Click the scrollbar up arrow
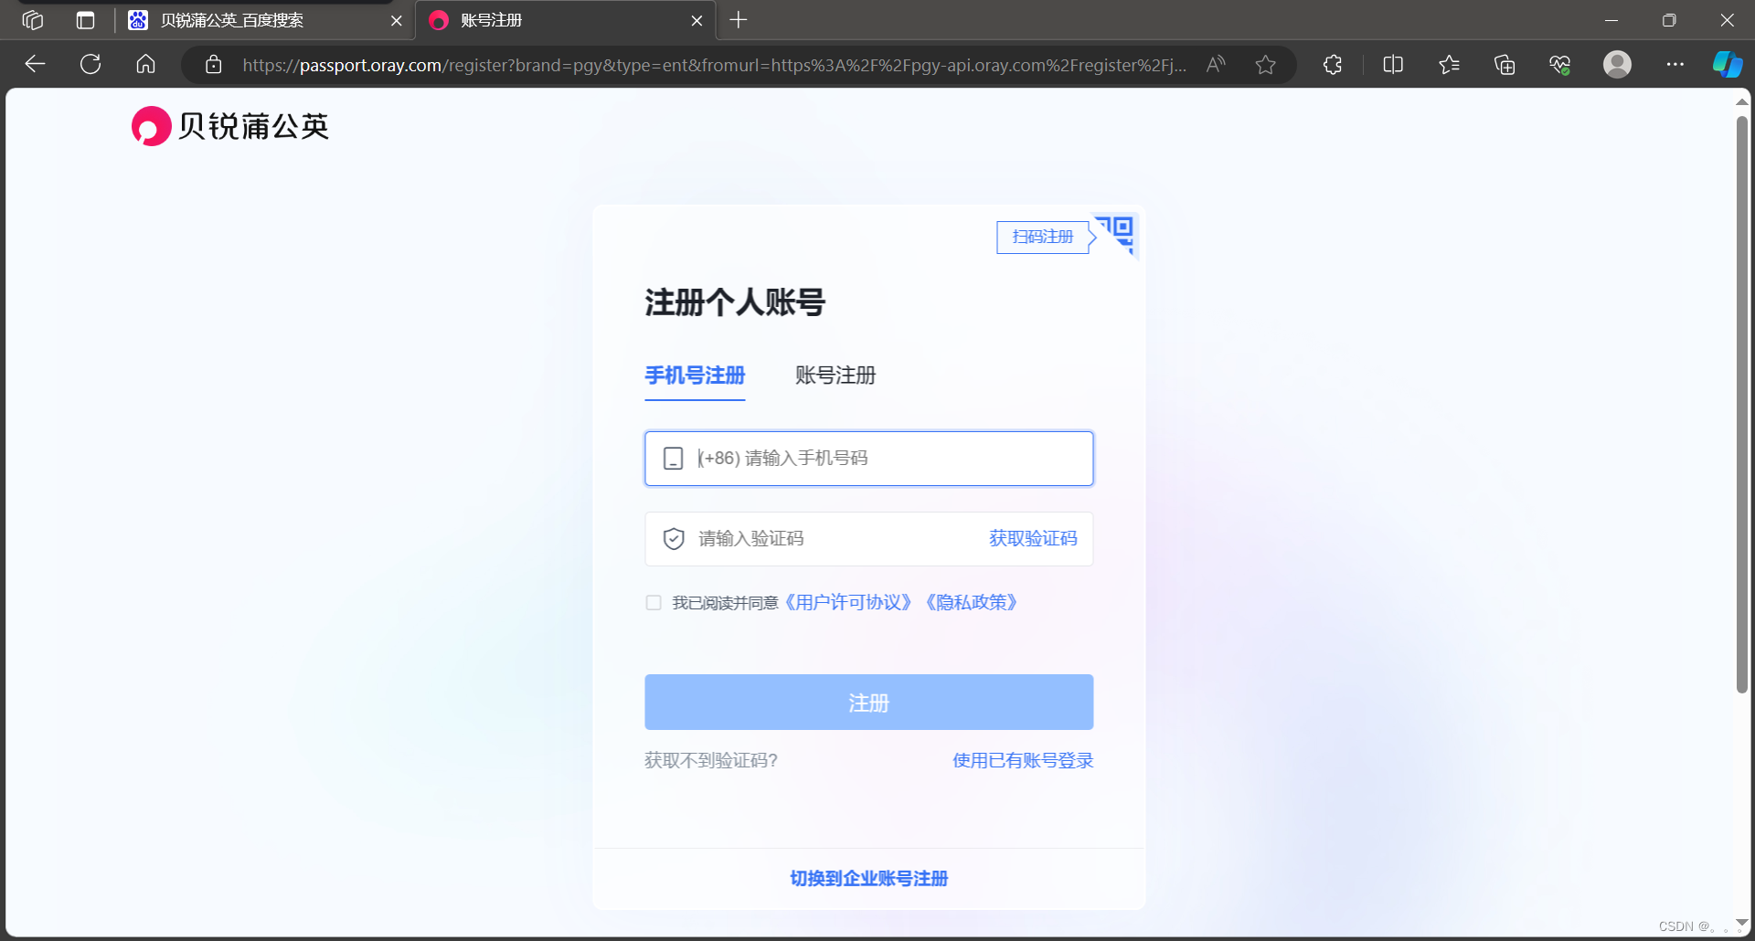1755x941 pixels. pyautogui.click(x=1742, y=101)
